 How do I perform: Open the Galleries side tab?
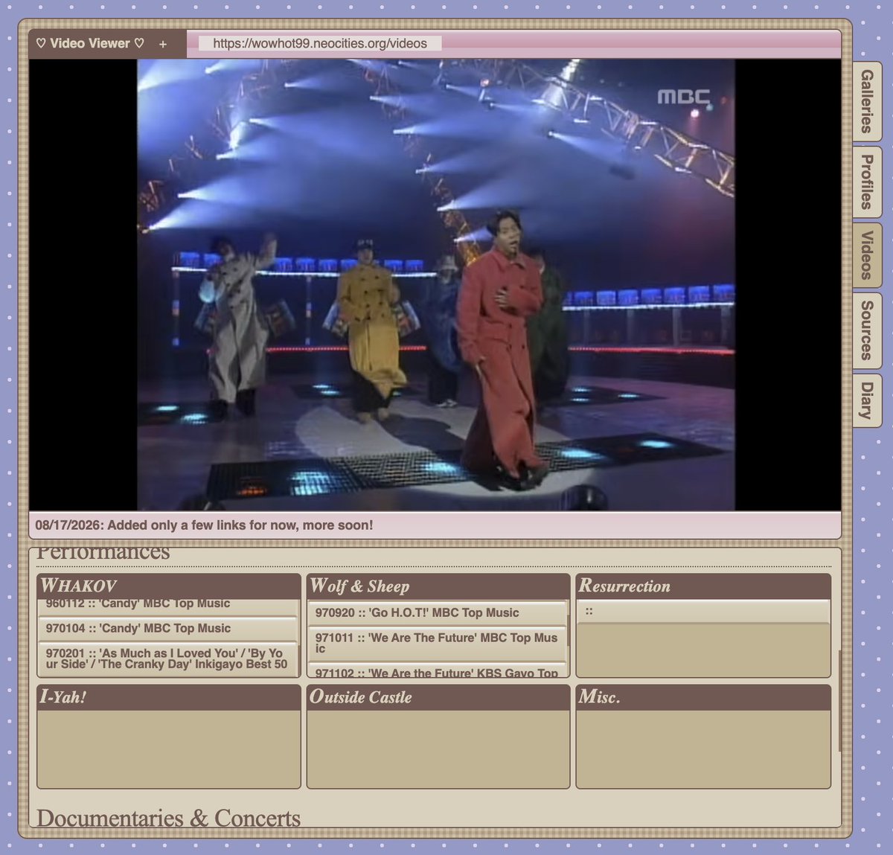[x=867, y=100]
